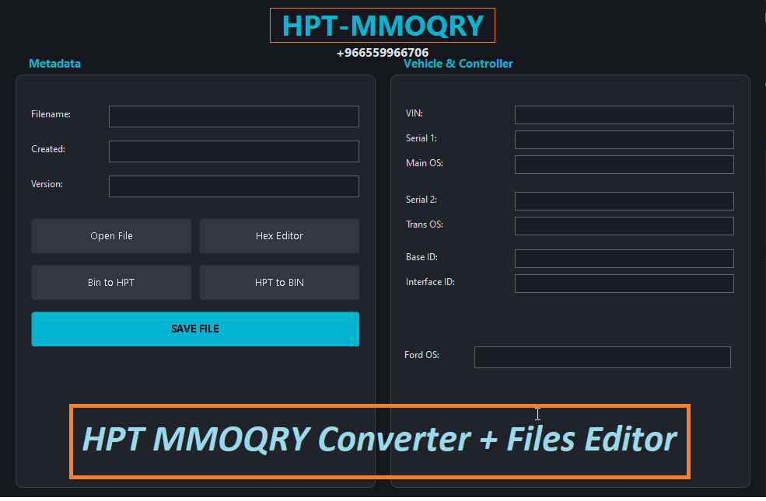Screen dimensions: 766x501
Task: Click the Trans OS text field
Action: point(624,226)
